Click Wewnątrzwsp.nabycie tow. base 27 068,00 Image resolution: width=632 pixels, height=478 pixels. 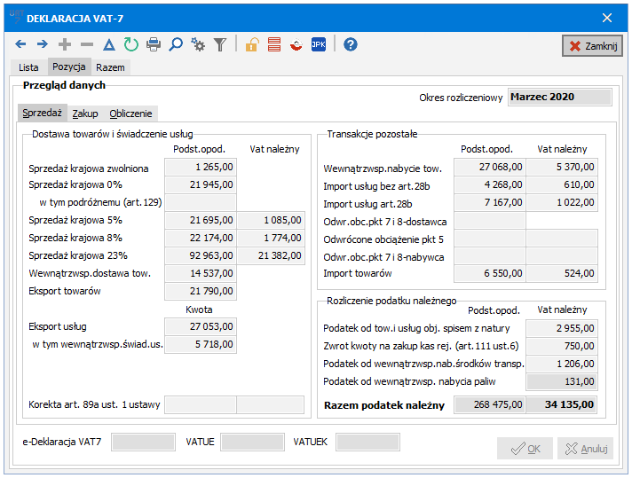(490, 167)
